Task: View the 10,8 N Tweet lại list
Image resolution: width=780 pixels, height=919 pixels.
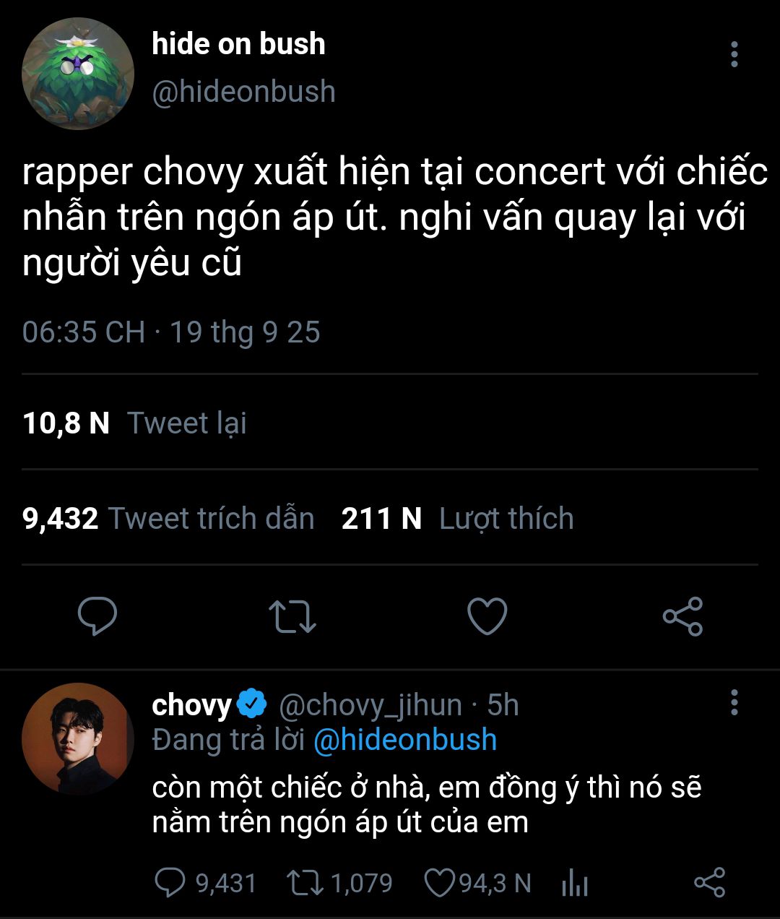Action: tap(135, 423)
